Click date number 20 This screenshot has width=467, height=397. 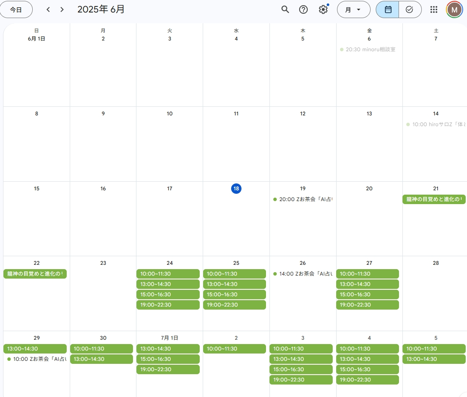pos(369,188)
